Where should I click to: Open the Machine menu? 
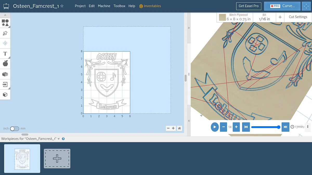click(104, 6)
